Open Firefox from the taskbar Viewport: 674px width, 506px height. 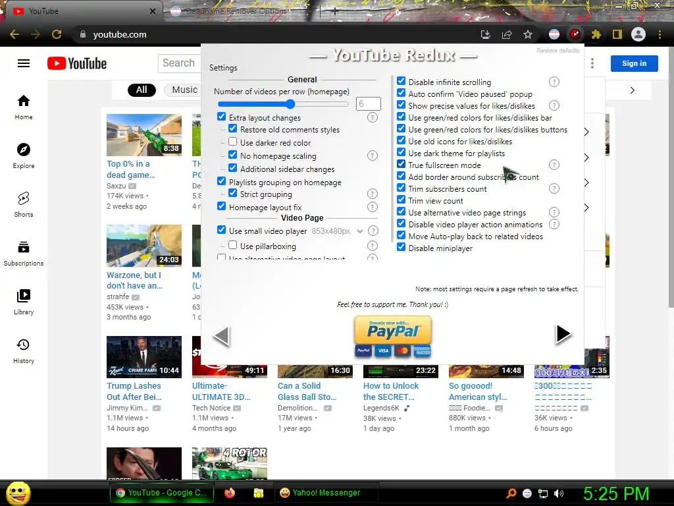(x=230, y=493)
